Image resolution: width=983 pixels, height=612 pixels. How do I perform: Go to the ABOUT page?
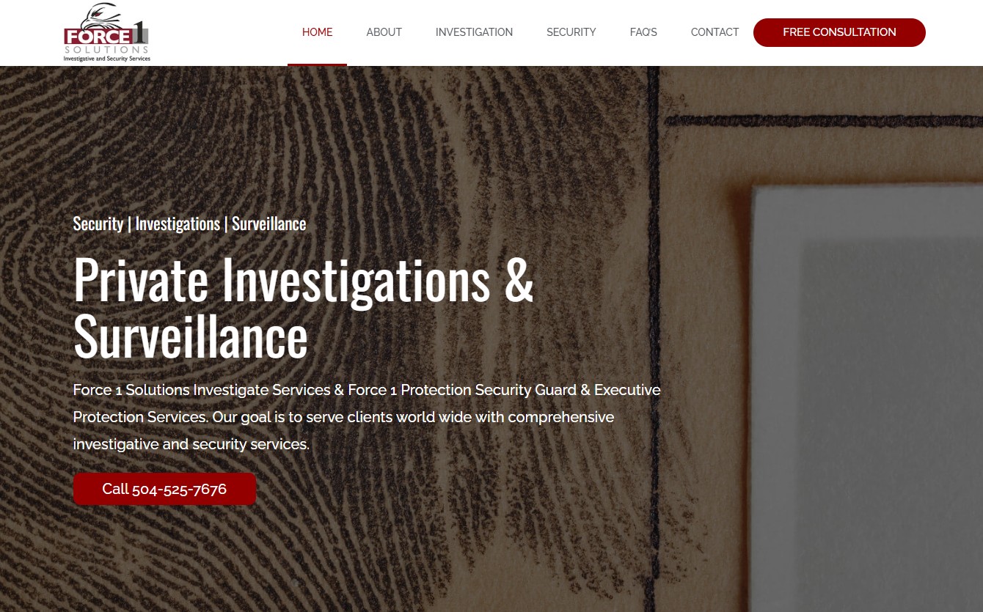click(384, 32)
